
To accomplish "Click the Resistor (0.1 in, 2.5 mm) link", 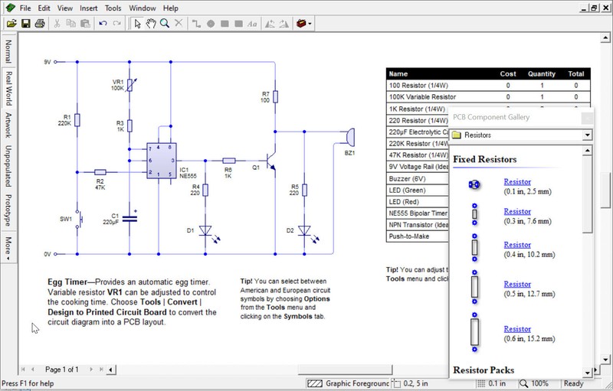I will click(x=517, y=182).
